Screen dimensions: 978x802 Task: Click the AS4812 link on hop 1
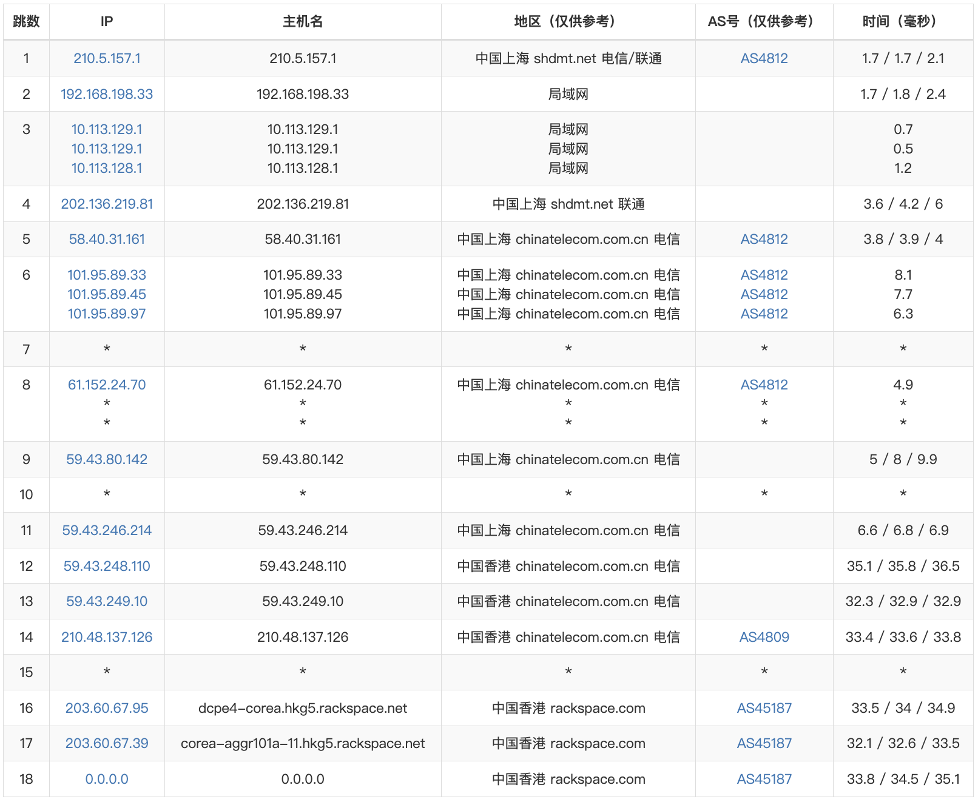(x=763, y=58)
